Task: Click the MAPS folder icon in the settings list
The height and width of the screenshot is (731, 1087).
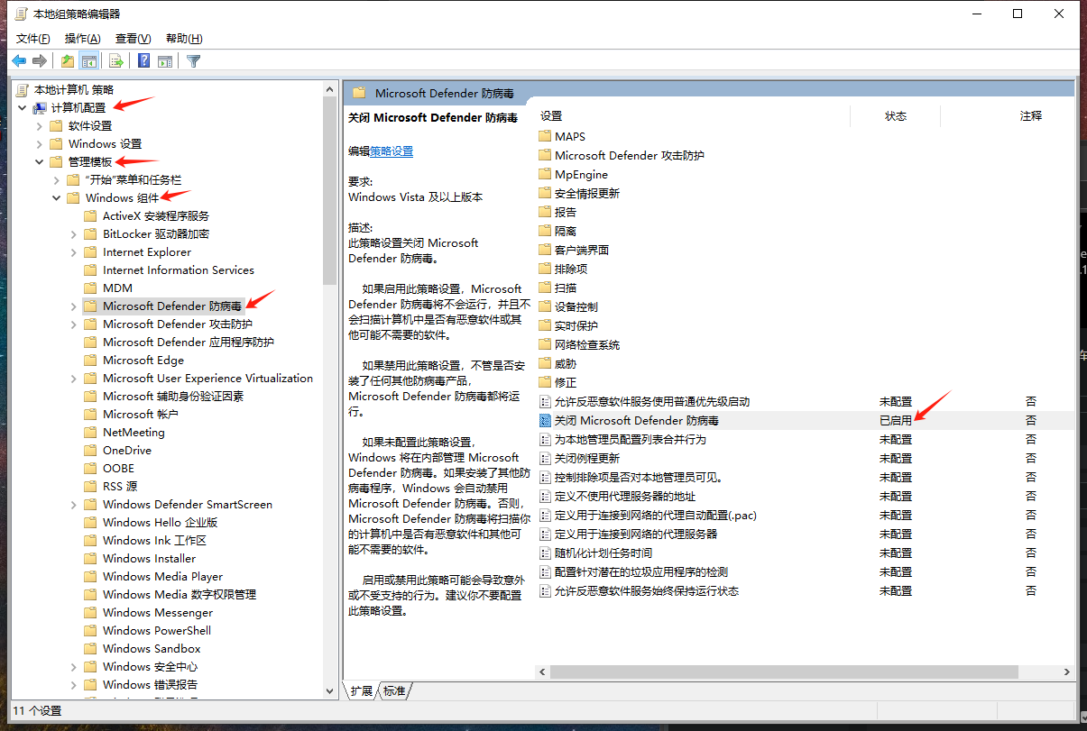Action: tap(545, 136)
